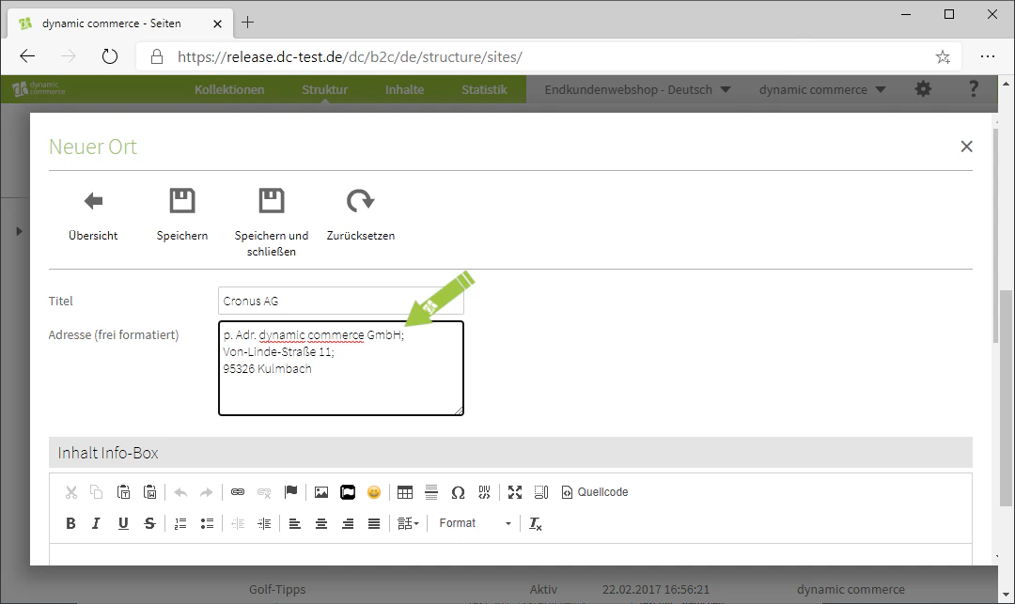Click Speichern und schließen
Screen dimensions: 1015x604
(272, 223)
